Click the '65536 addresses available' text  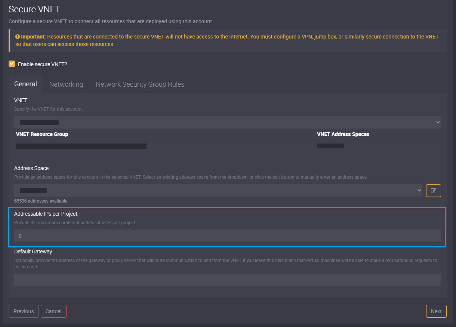[x=41, y=201]
